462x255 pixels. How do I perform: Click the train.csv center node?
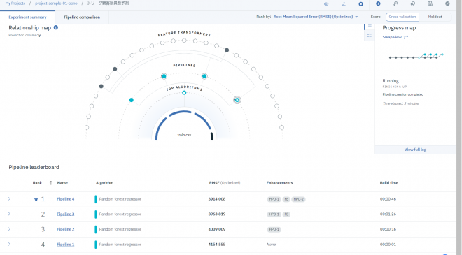184,135
